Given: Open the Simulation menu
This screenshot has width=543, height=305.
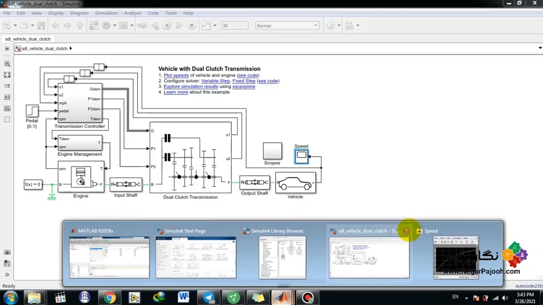Looking at the screenshot, I should [x=106, y=13].
